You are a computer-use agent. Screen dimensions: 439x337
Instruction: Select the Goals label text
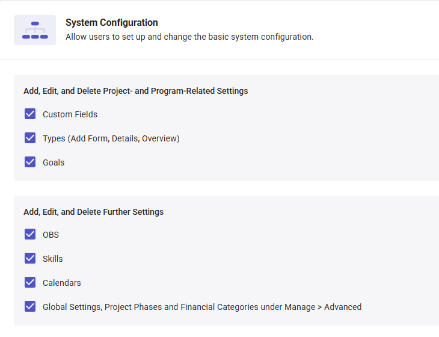(x=54, y=162)
